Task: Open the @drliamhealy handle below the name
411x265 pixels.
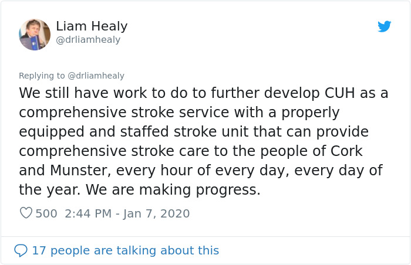Action: coord(88,40)
